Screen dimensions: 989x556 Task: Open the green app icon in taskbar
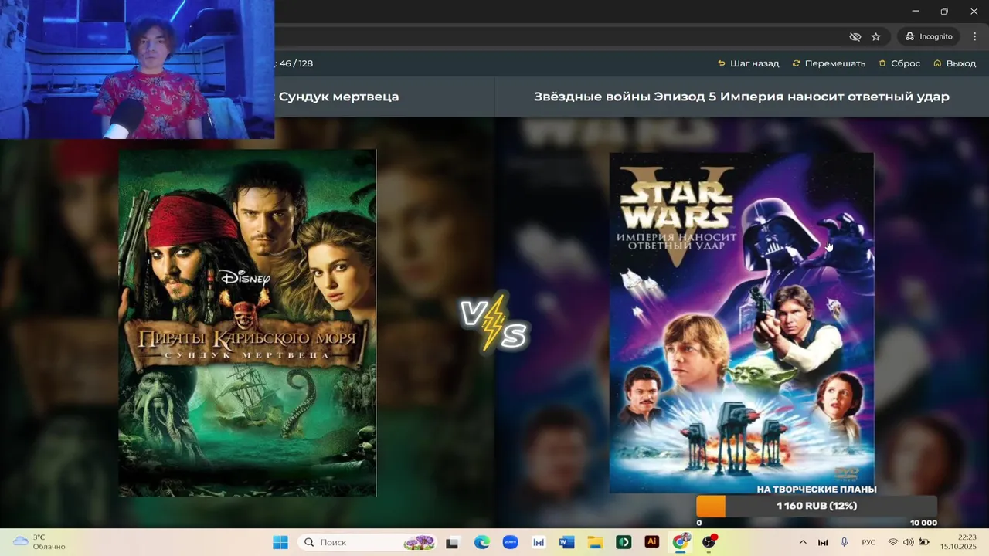(x=624, y=542)
